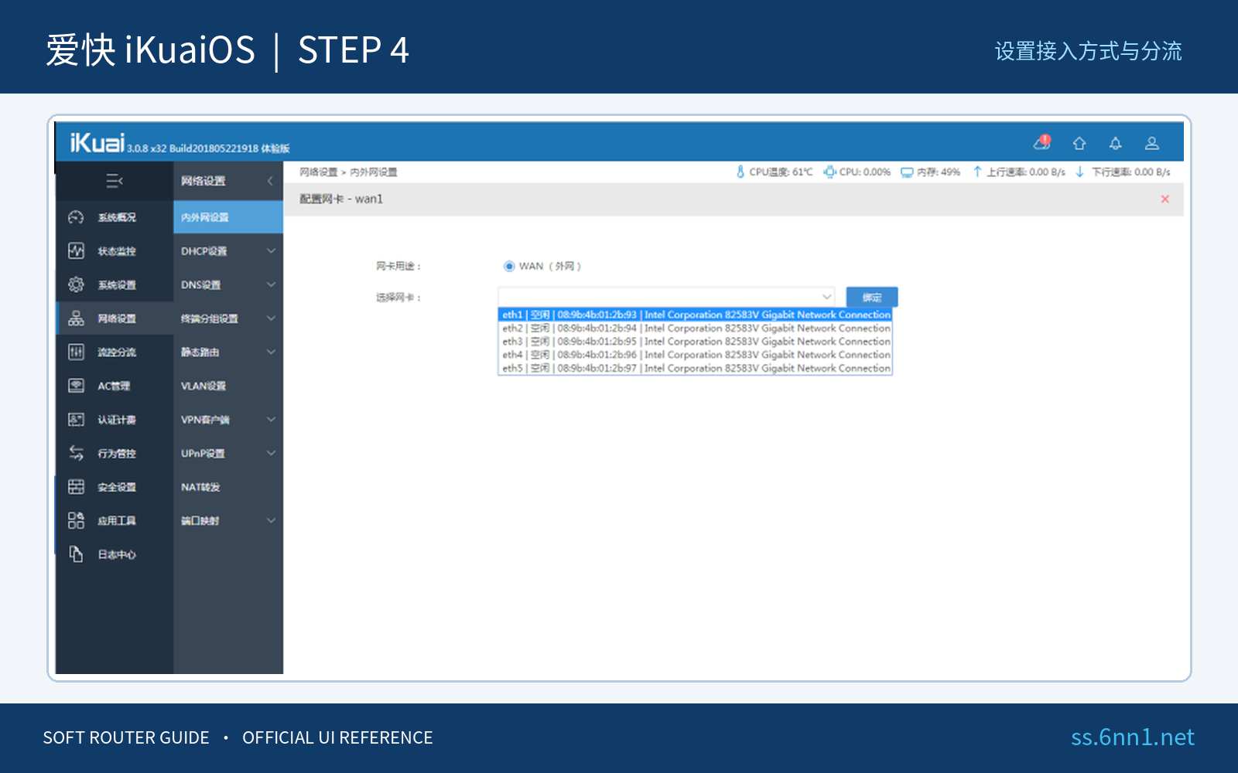Click the 行为管控 label in sidebar
The image size is (1238, 773).
click(x=117, y=453)
